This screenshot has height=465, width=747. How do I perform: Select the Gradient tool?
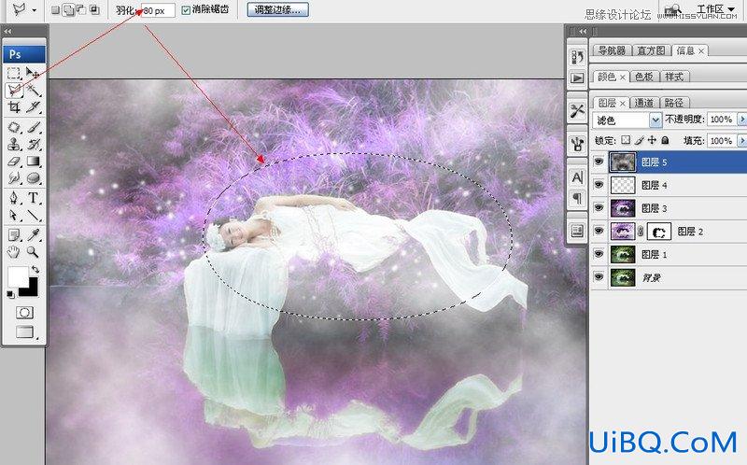coord(33,161)
